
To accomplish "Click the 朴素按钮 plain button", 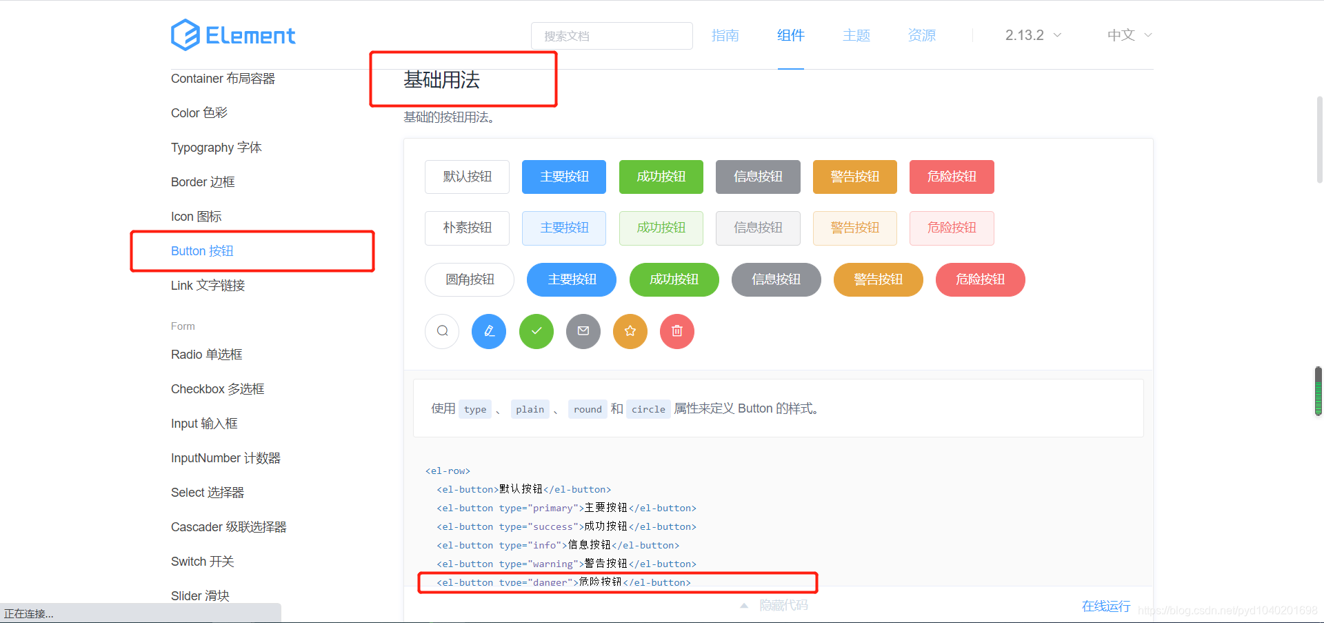I will tap(467, 228).
